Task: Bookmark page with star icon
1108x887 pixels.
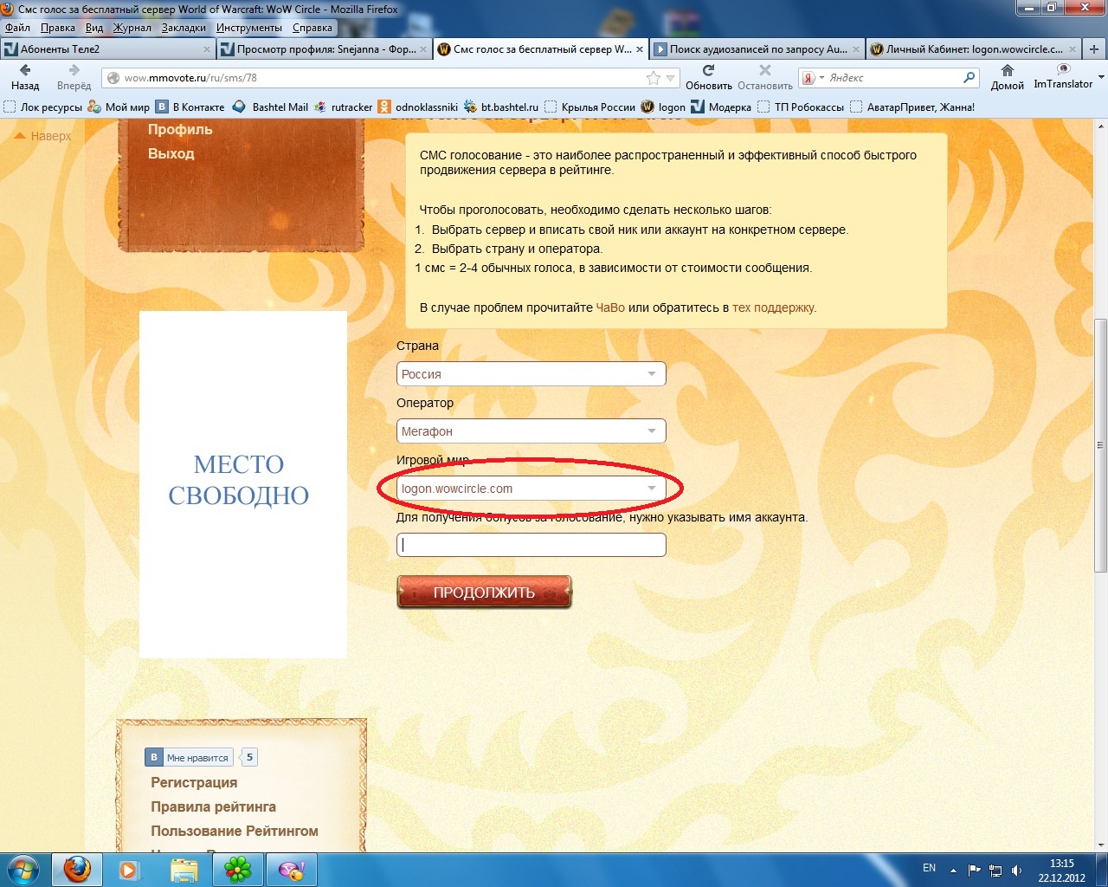Action: tap(654, 78)
